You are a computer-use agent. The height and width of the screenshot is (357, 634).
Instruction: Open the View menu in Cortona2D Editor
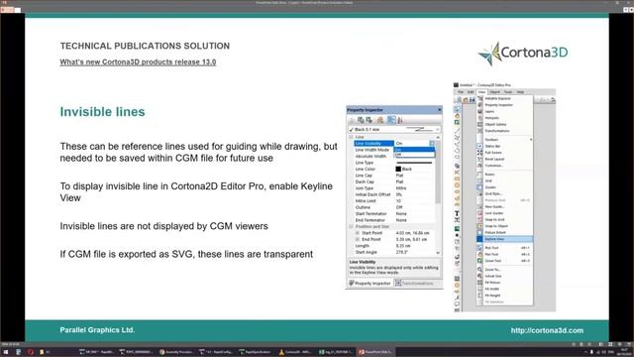tap(481, 92)
